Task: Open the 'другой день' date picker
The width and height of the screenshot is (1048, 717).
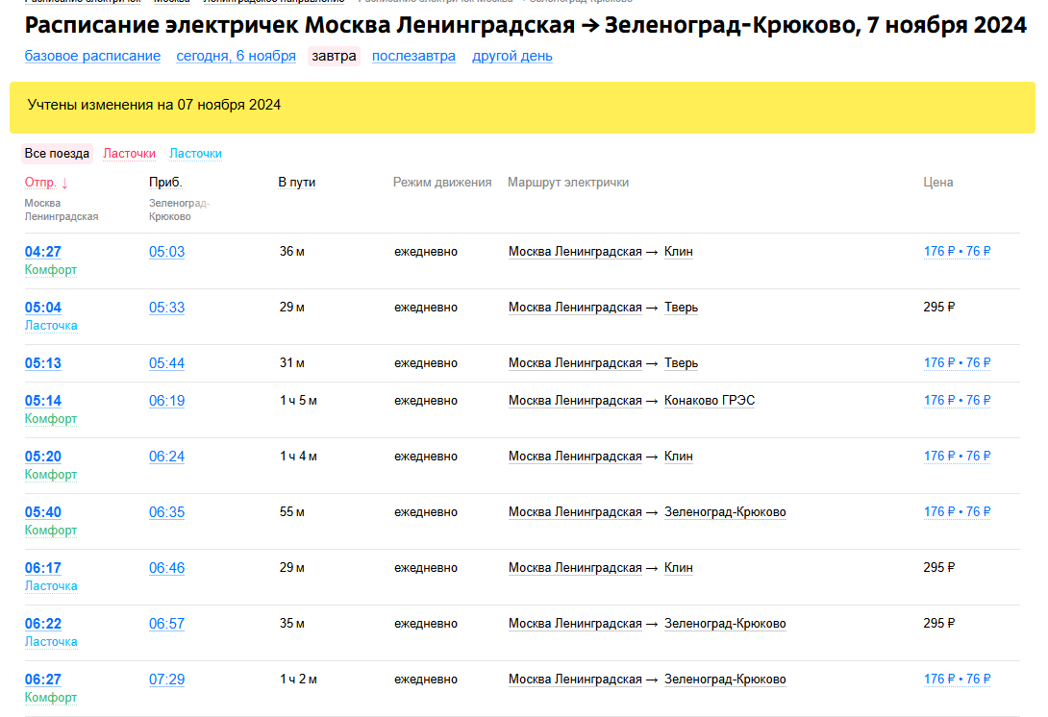Action: click(x=512, y=56)
